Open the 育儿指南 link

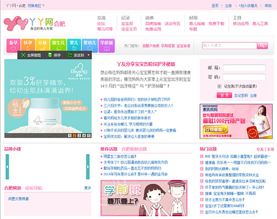(197, 24)
